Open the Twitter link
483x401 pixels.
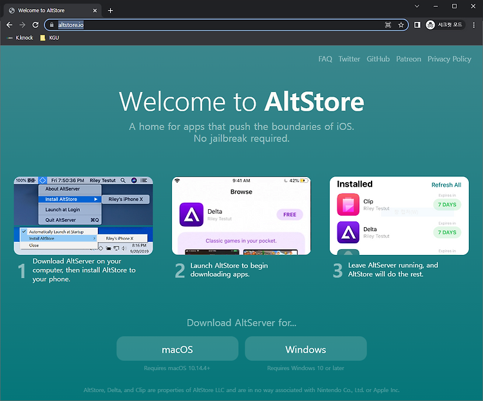349,59
